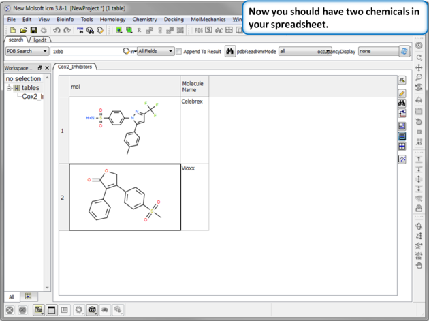Click the grid view icon beside the table
The image size is (429, 321).
pyautogui.click(x=402, y=146)
